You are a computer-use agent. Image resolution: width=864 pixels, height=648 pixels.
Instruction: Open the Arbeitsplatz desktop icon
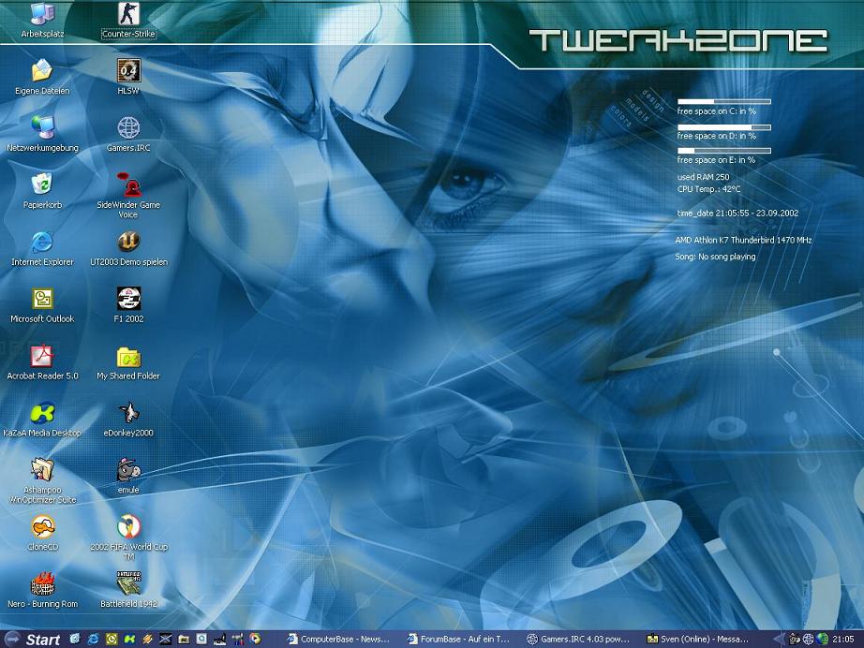coord(42,21)
